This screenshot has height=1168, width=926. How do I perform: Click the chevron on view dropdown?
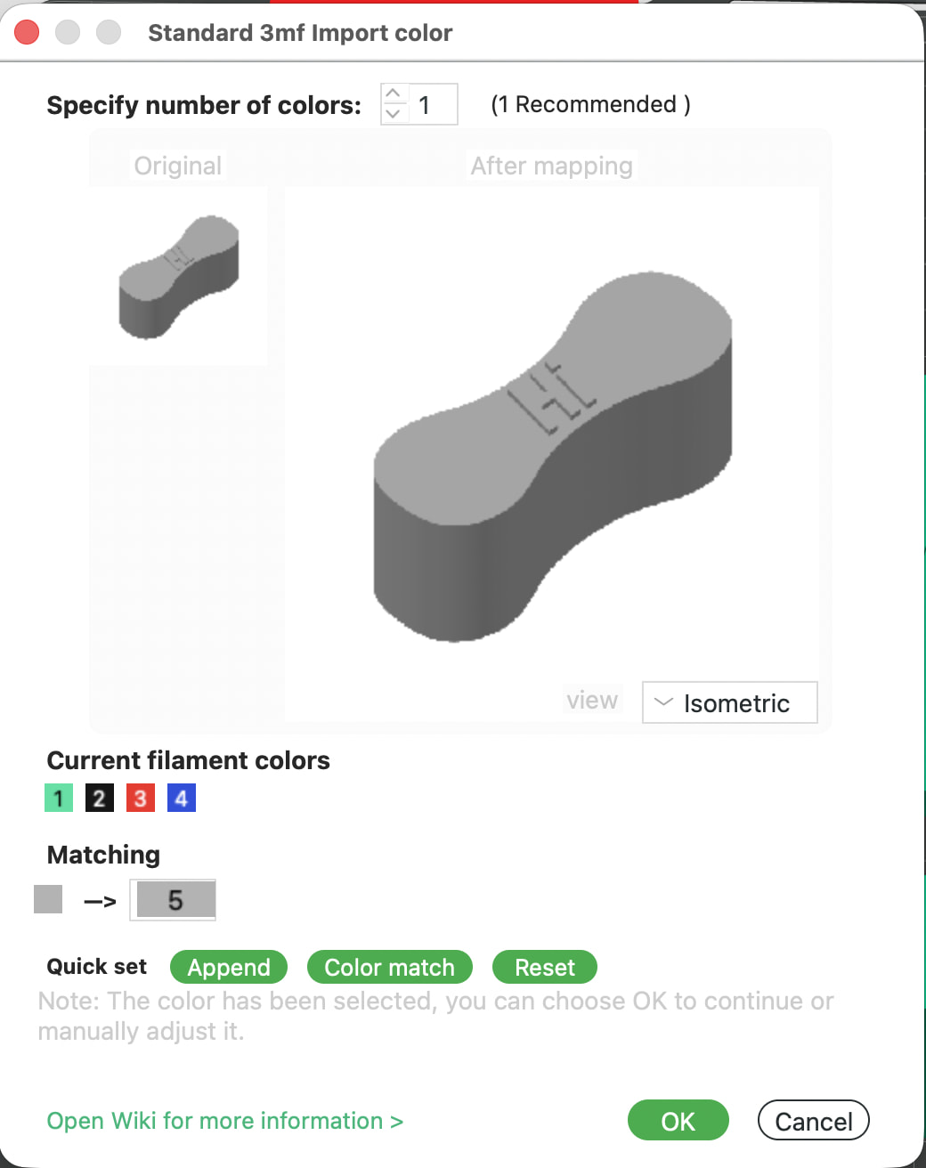[662, 702]
